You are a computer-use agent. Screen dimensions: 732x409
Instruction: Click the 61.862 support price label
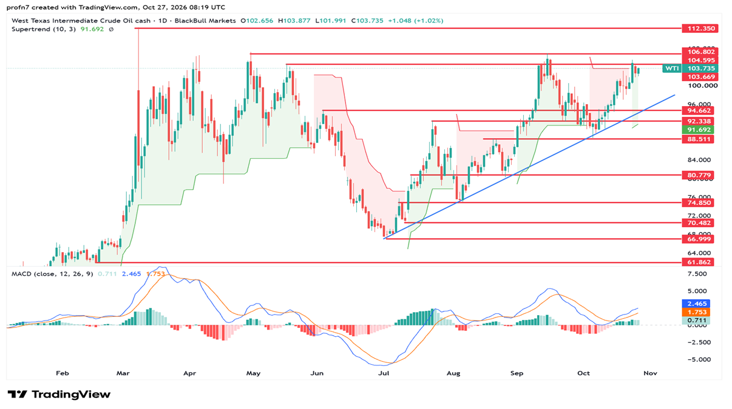tap(697, 262)
